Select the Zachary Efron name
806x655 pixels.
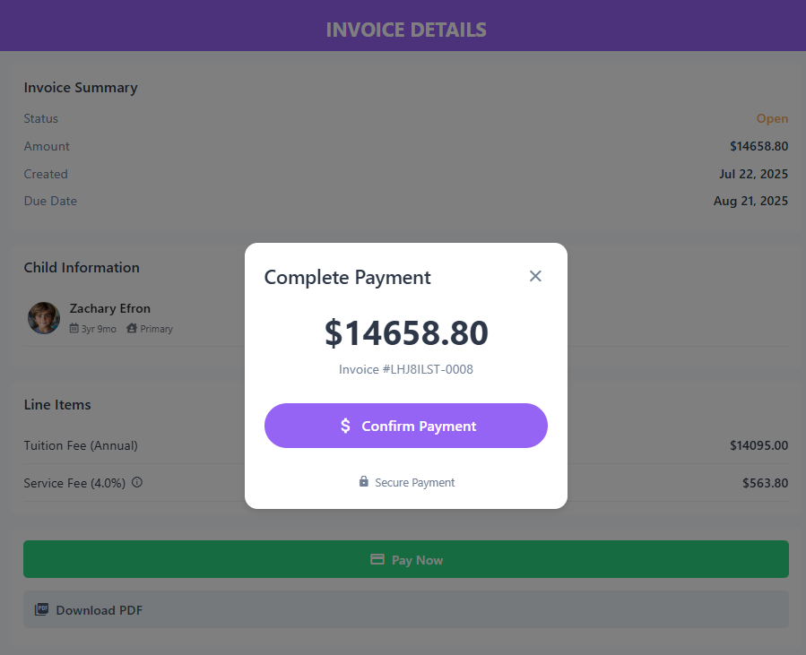click(110, 308)
